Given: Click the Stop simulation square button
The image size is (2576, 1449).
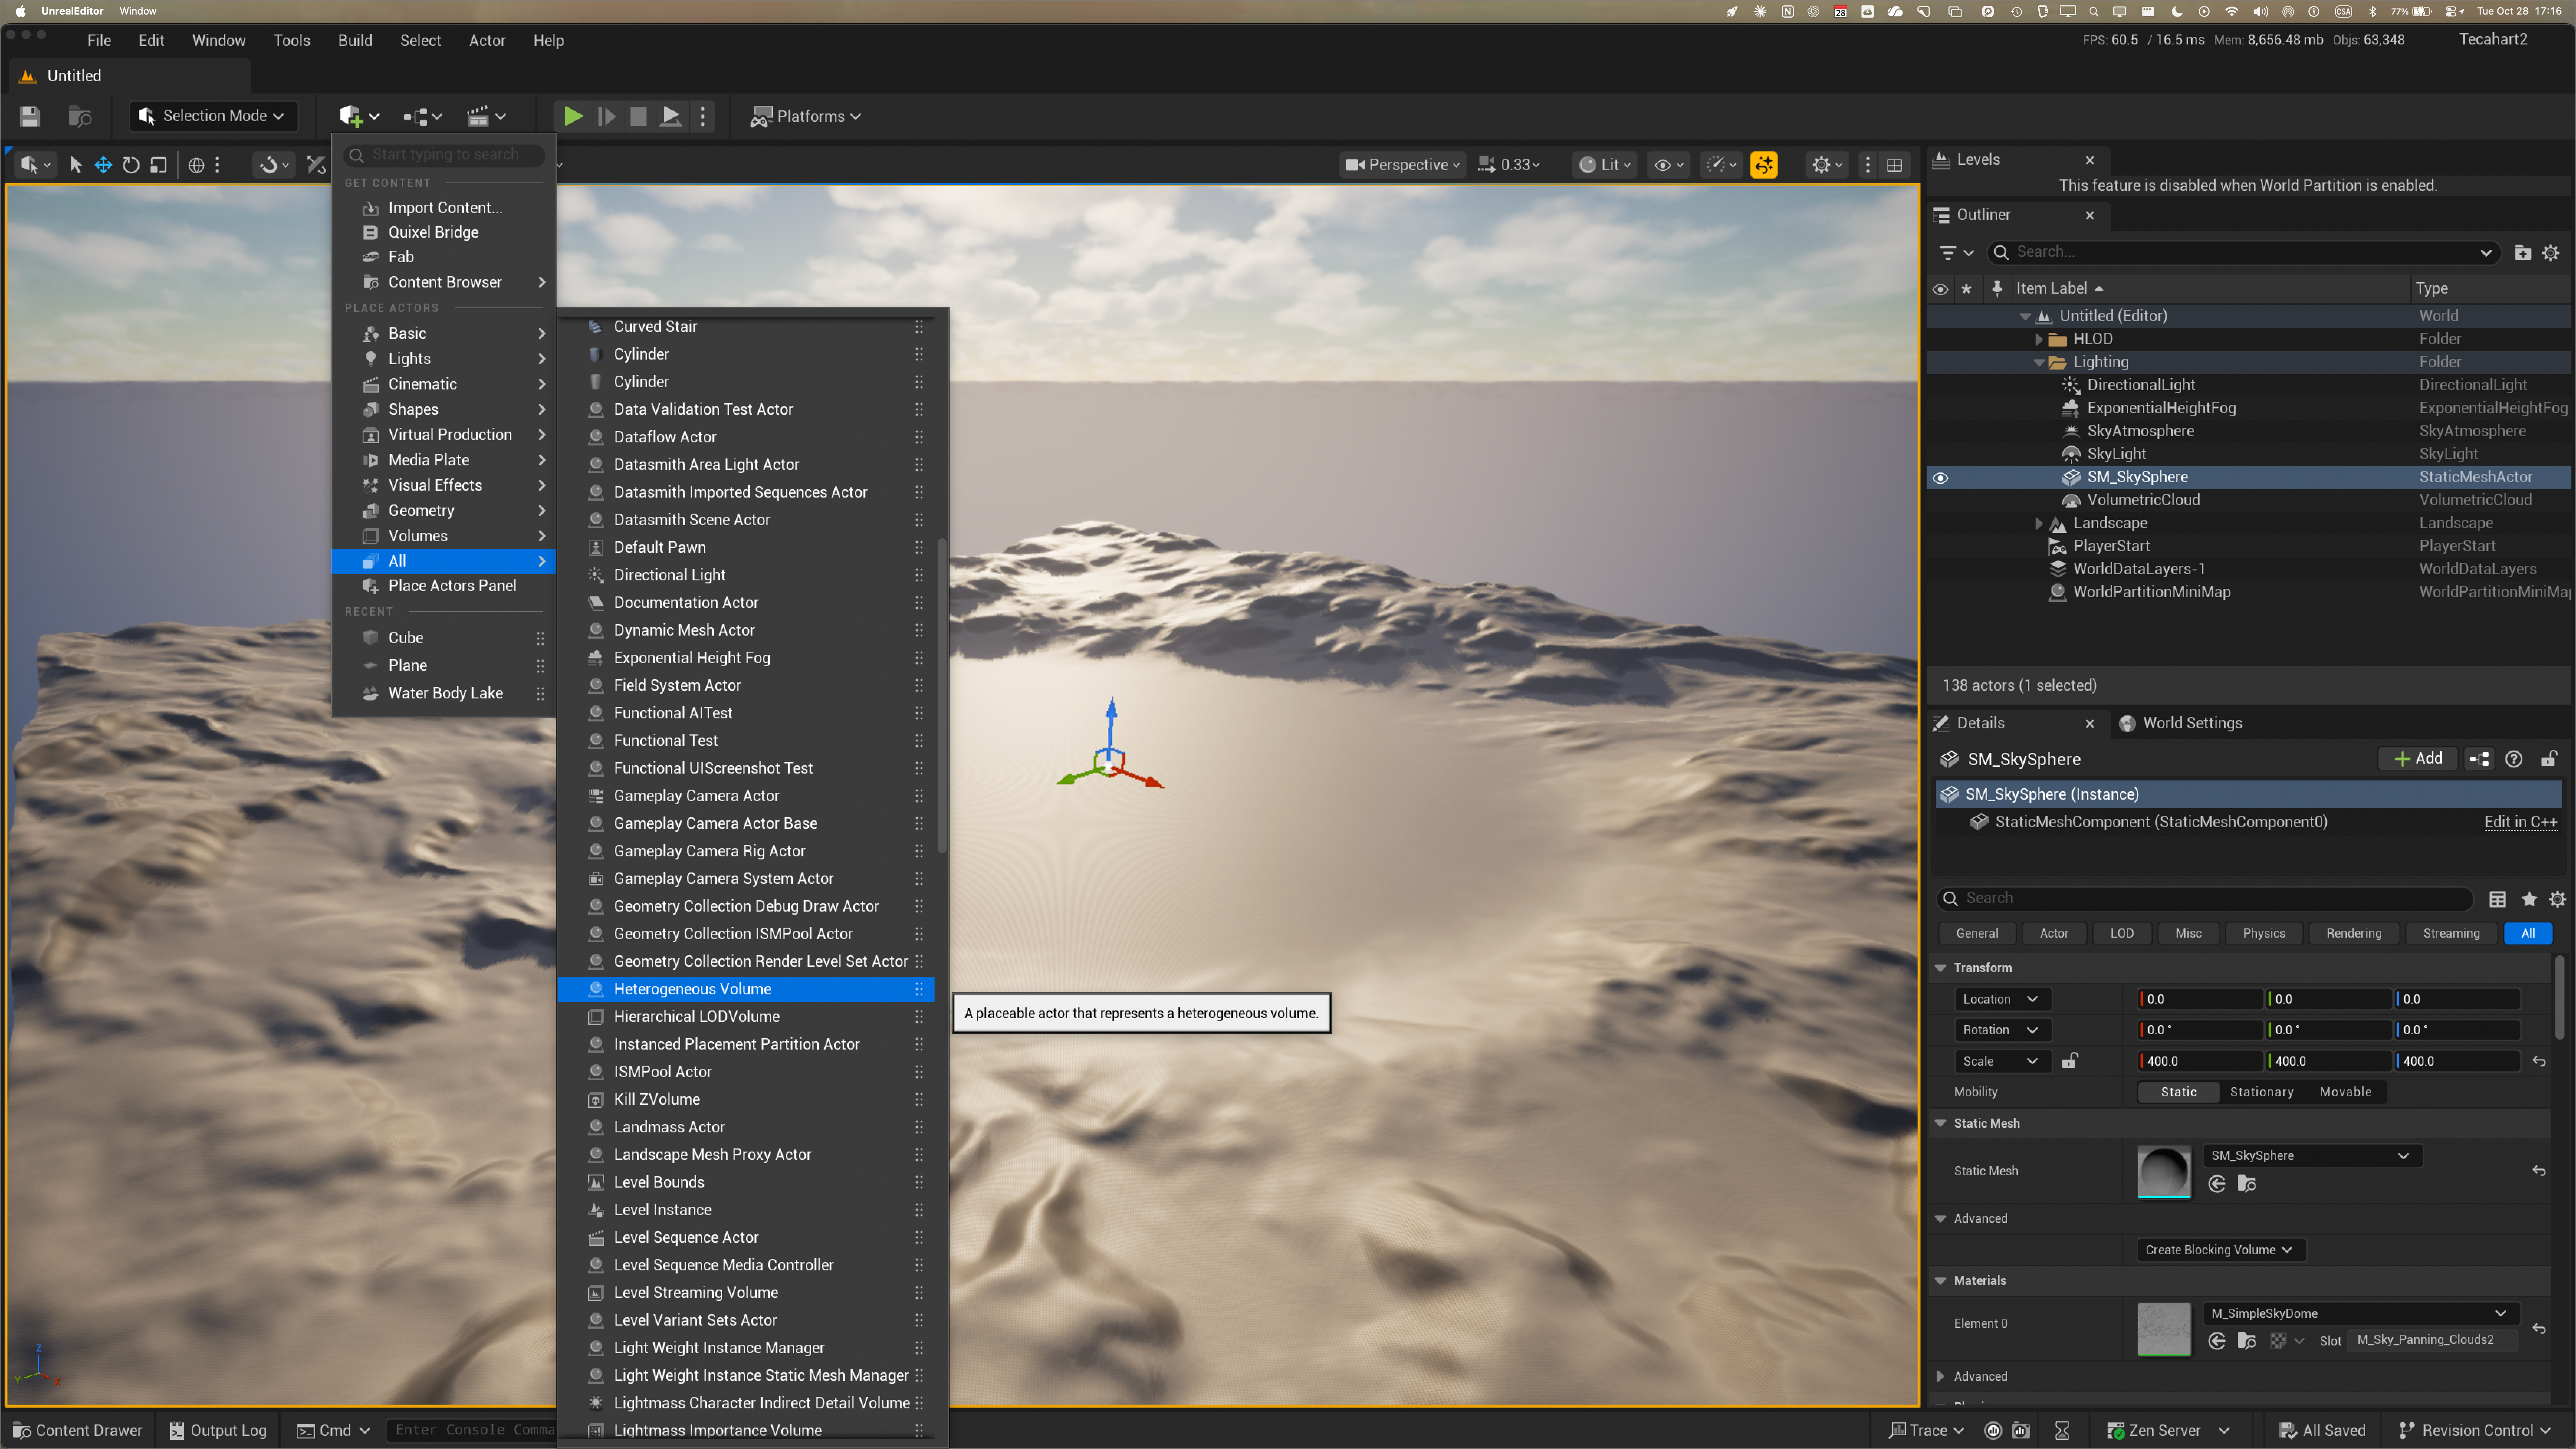Looking at the screenshot, I should 638,116.
